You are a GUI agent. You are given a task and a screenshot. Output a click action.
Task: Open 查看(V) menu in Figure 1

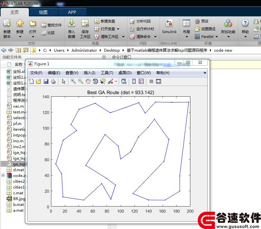pos(72,73)
